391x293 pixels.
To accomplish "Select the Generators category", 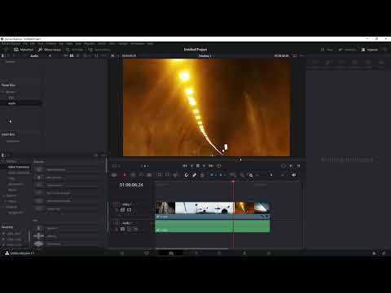I will pos(16,184).
